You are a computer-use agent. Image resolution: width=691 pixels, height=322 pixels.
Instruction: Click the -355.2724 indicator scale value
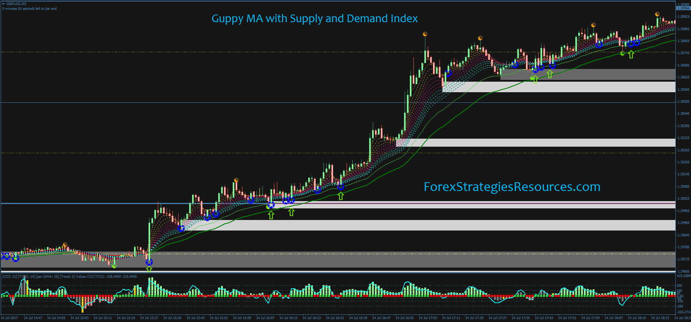(683, 312)
